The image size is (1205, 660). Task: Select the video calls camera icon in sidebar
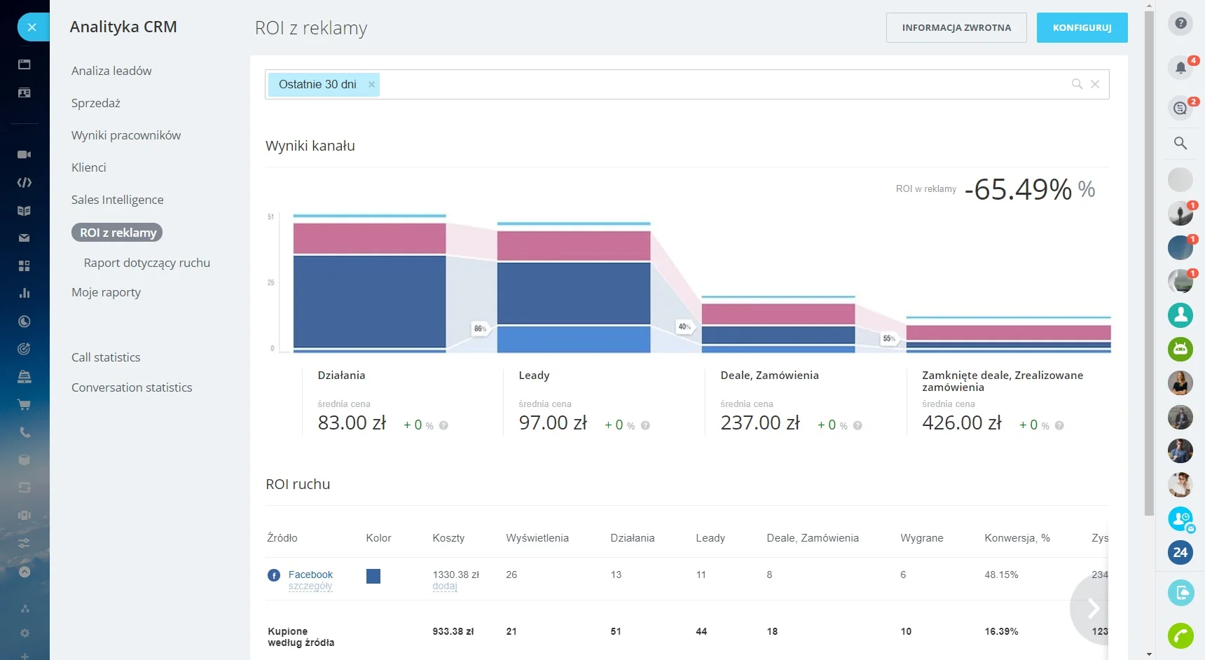pyautogui.click(x=25, y=154)
